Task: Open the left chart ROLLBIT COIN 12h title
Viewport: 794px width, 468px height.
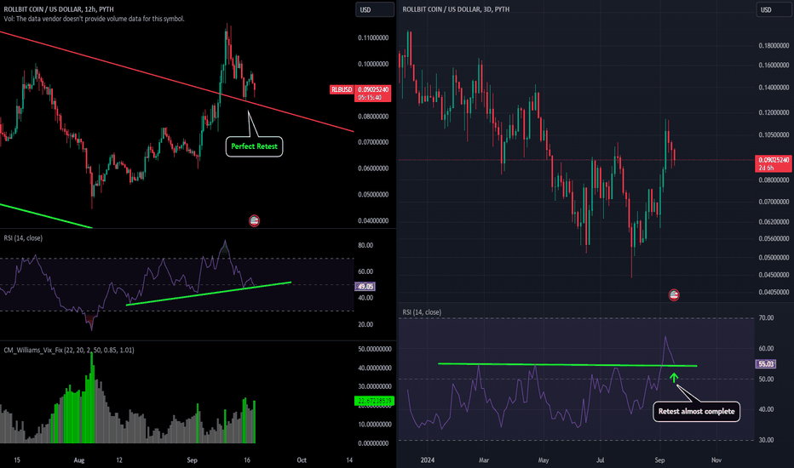Action: click(x=59, y=9)
